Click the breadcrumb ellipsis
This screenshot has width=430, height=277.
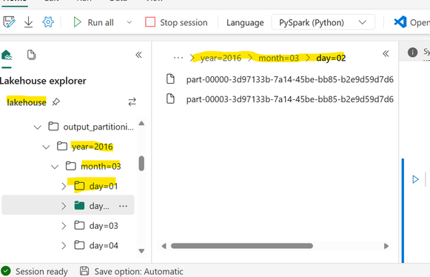point(178,58)
